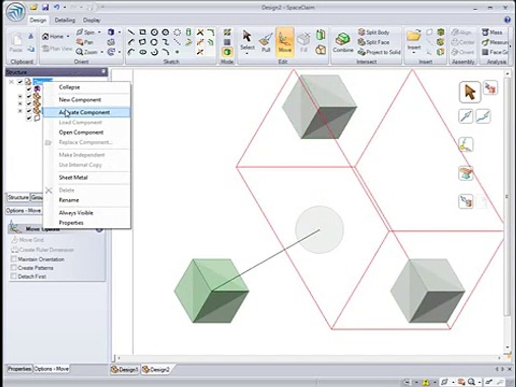Use the Split Body command

[x=374, y=32]
